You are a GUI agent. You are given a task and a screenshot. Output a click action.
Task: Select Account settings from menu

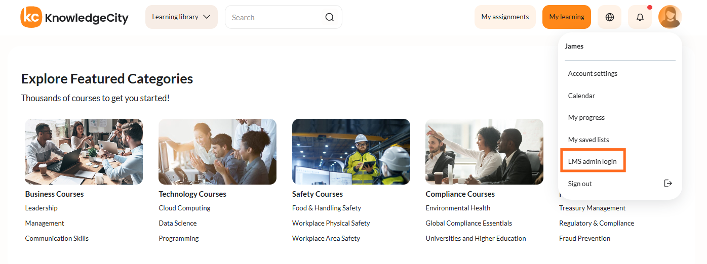tap(593, 73)
